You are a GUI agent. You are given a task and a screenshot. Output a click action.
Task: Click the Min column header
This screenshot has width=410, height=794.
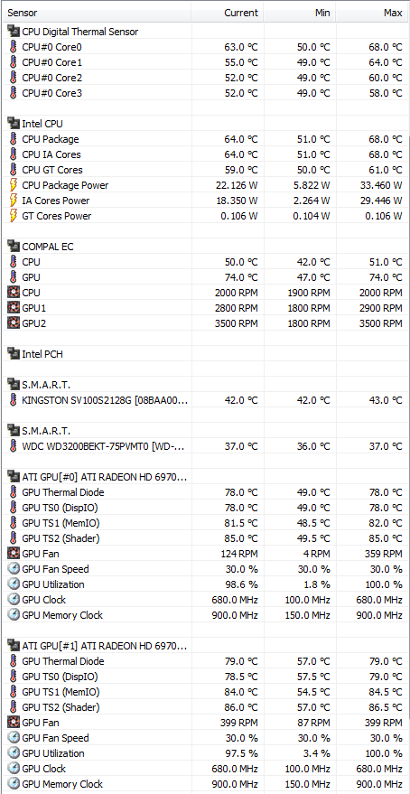300,13
